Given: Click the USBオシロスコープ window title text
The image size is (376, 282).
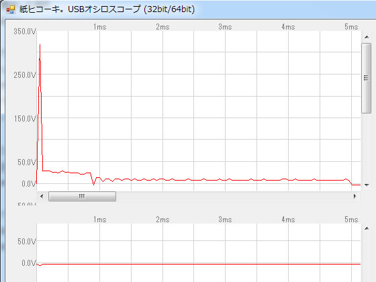Looking at the screenshot, I should [107, 9].
